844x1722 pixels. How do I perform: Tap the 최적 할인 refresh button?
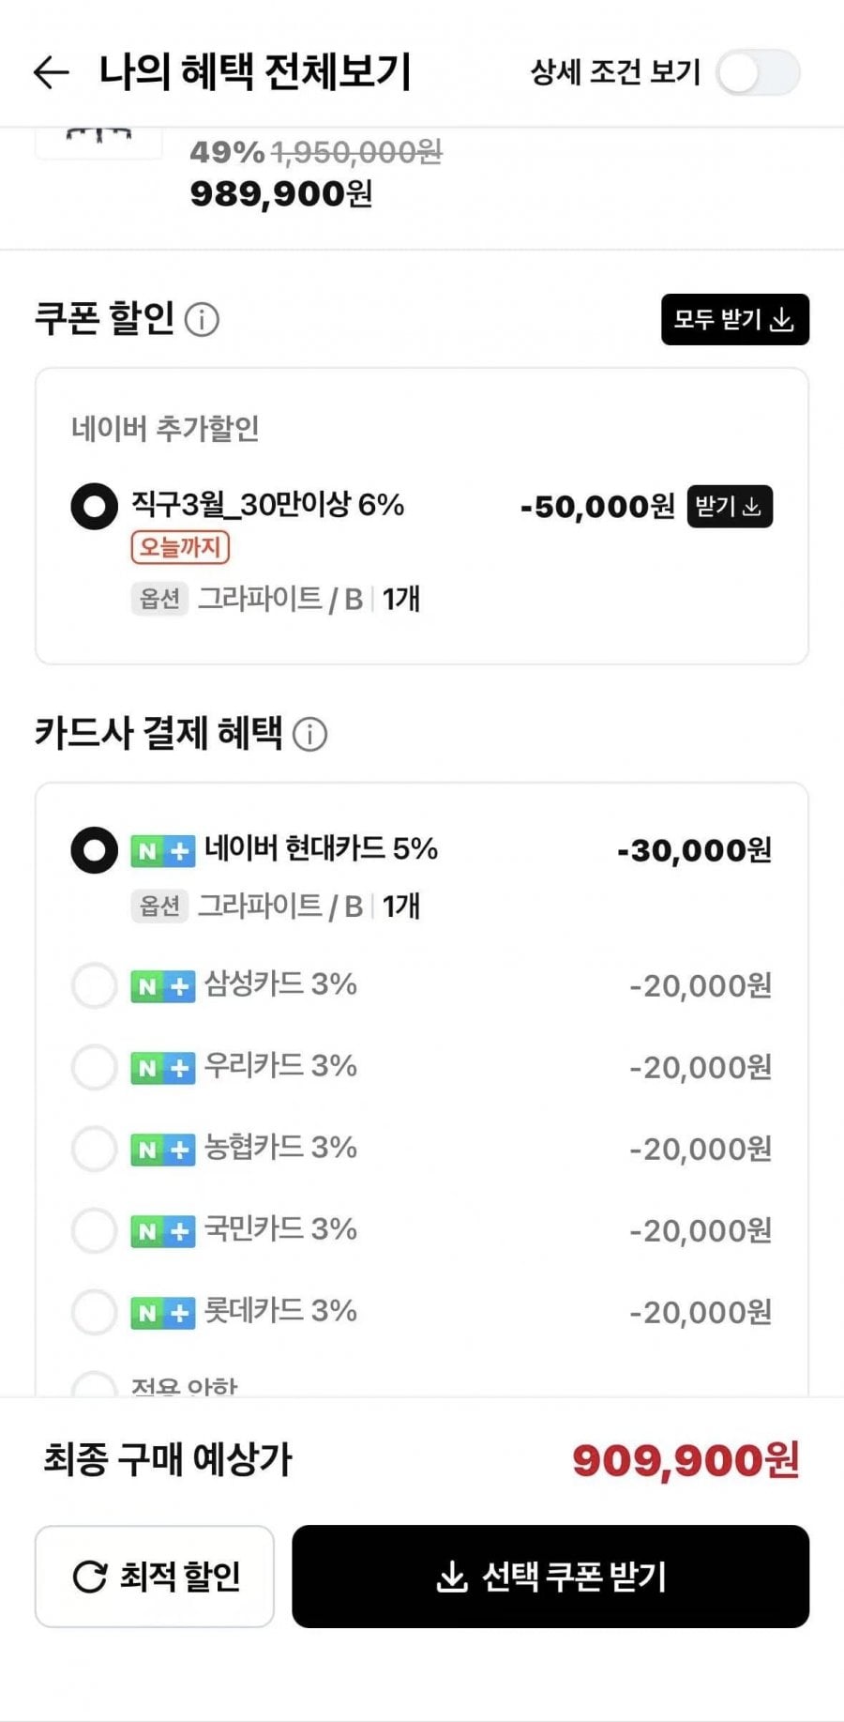(155, 1577)
